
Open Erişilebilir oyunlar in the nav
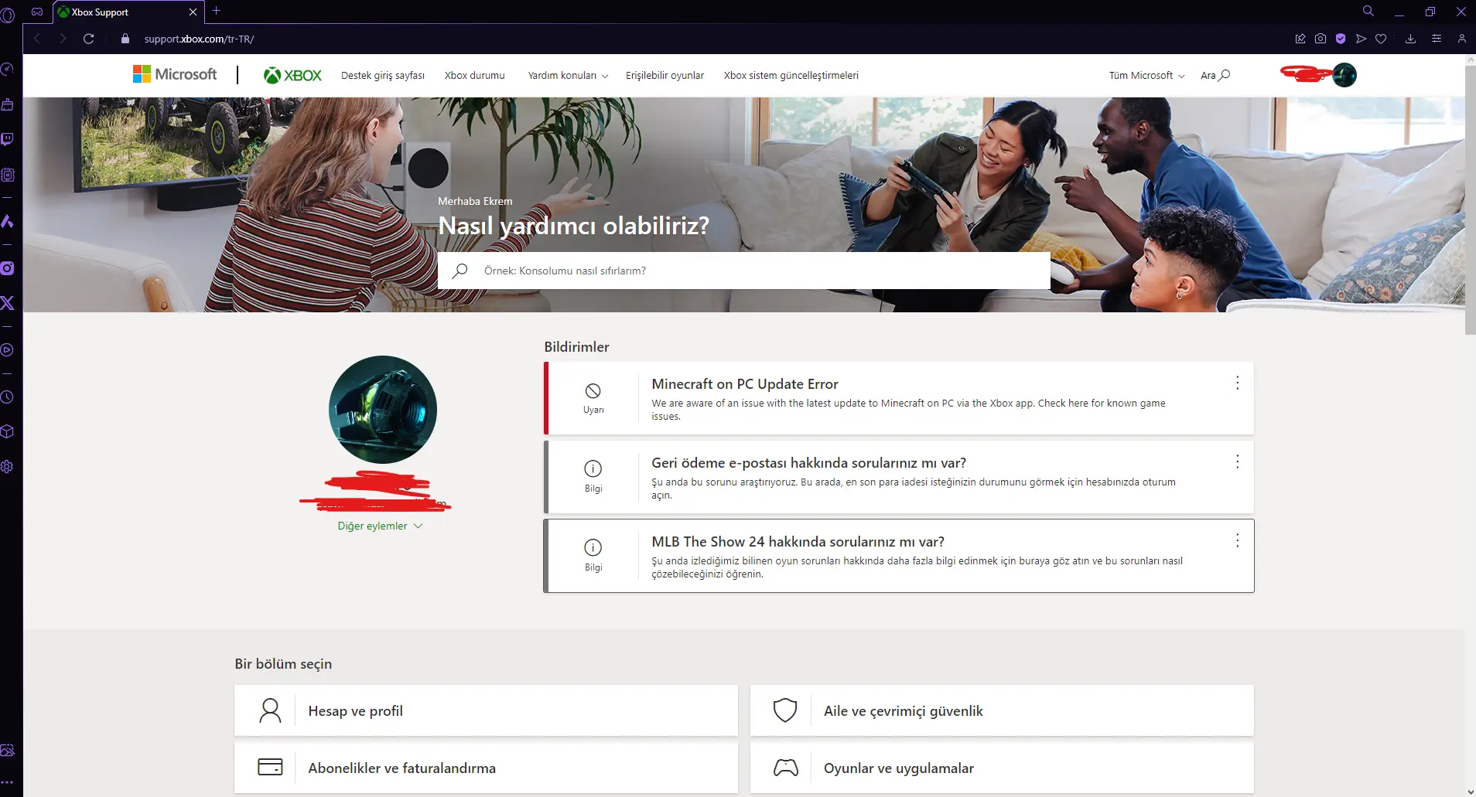click(x=665, y=76)
